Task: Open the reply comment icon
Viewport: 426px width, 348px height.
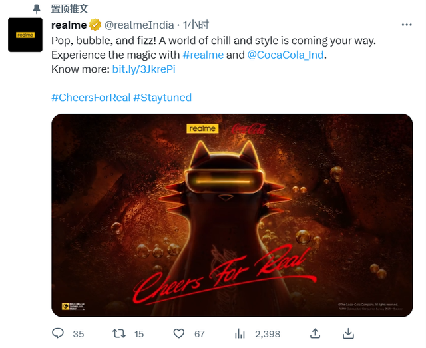Action: [x=58, y=333]
